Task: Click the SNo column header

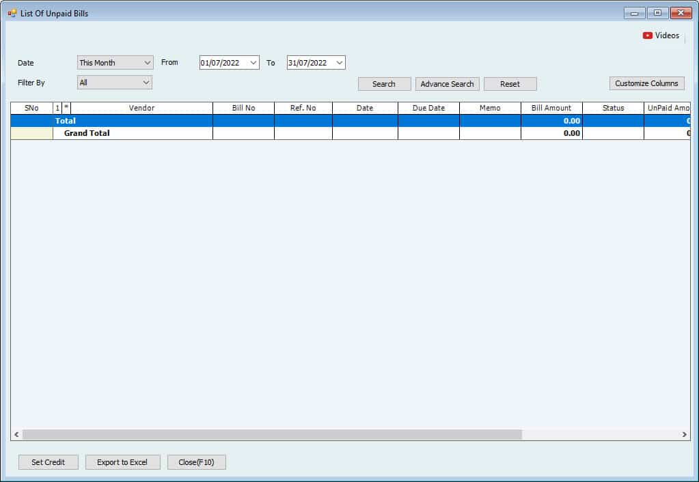Action: (x=31, y=108)
